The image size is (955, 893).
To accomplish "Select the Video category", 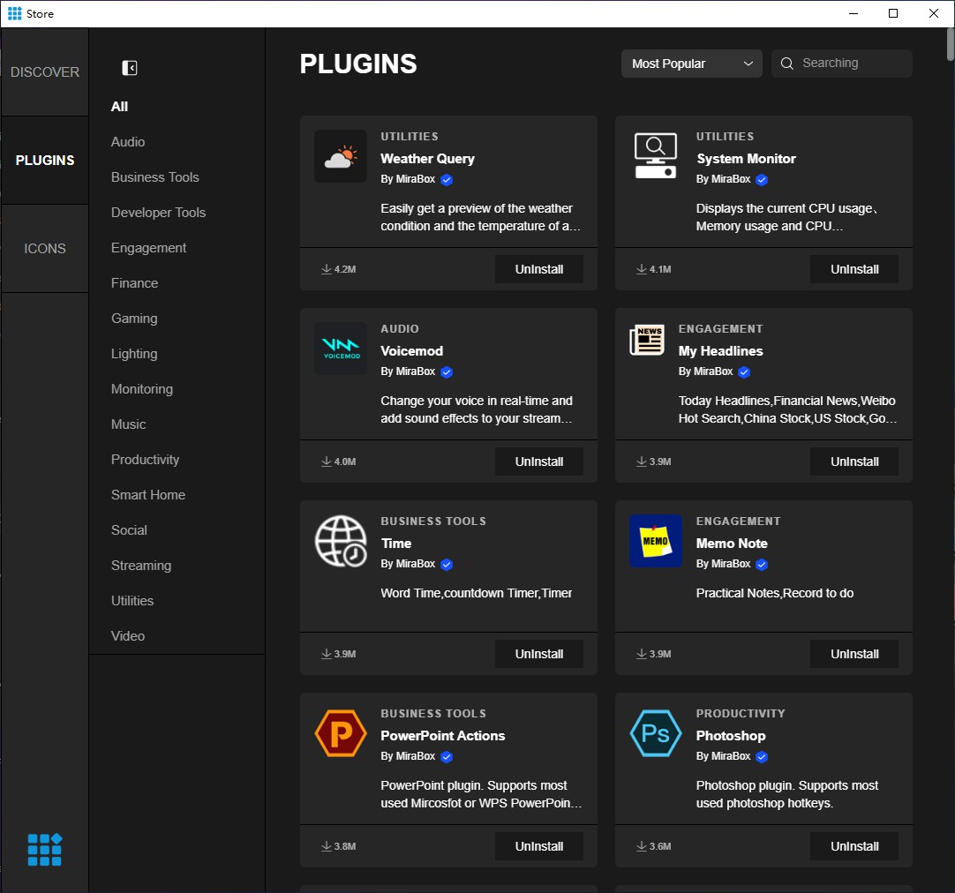I will pyautogui.click(x=128, y=636).
